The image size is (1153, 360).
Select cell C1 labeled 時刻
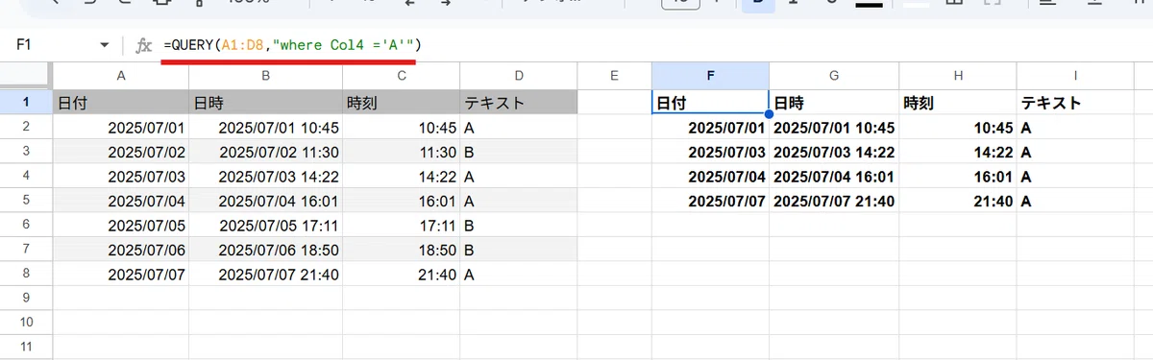pos(401,103)
